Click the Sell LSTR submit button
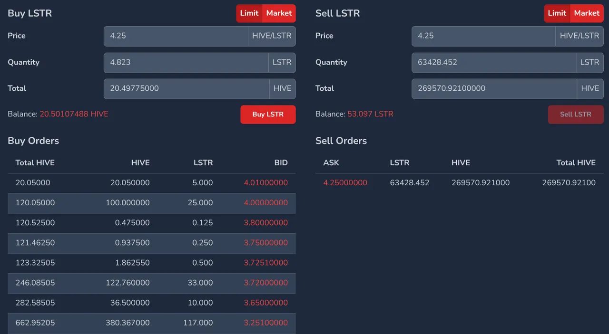The height and width of the screenshot is (334, 609). click(576, 115)
